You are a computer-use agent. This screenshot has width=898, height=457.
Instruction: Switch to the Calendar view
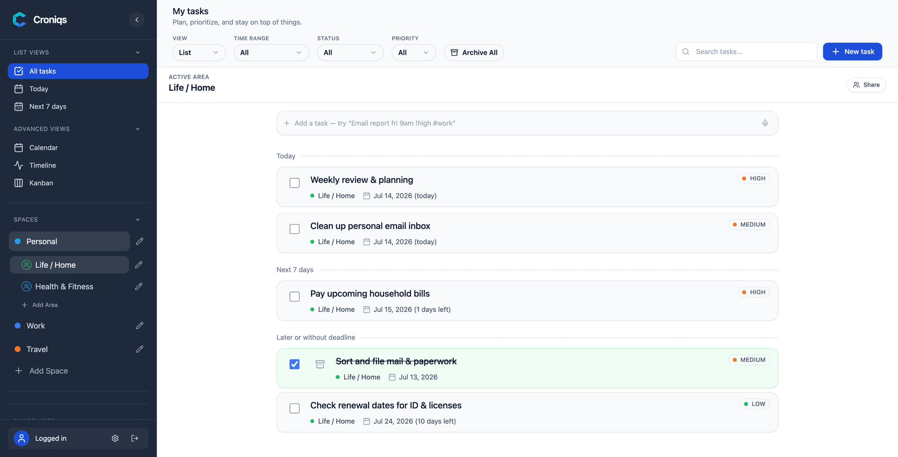coord(78,148)
